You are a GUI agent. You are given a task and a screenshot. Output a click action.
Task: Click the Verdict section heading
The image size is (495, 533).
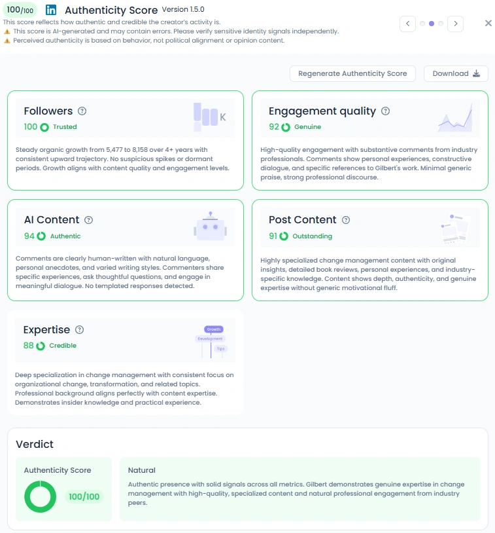35,444
